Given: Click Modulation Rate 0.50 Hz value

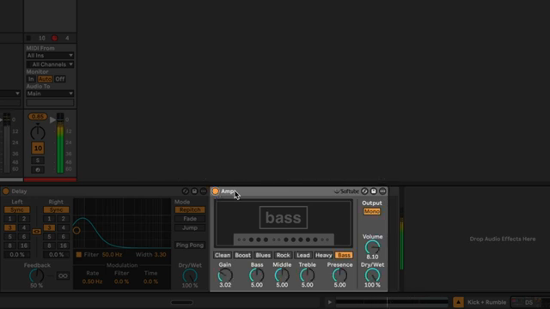Looking at the screenshot, I should click(x=92, y=282).
